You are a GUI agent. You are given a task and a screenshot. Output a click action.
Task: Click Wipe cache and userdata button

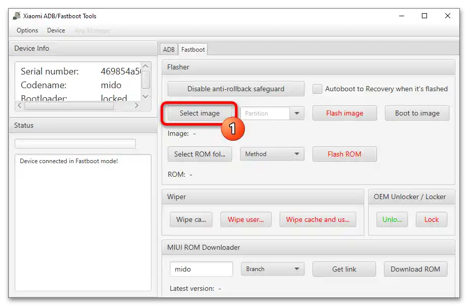(x=318, y=219)
